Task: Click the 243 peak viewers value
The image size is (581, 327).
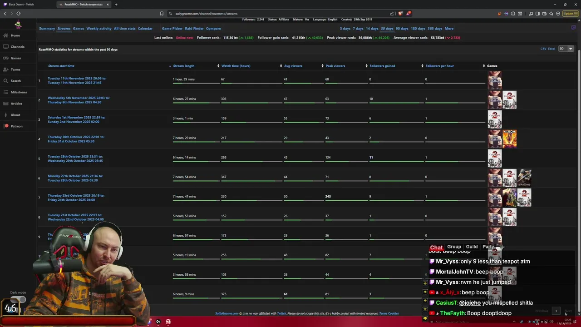Action: (328, 197)
